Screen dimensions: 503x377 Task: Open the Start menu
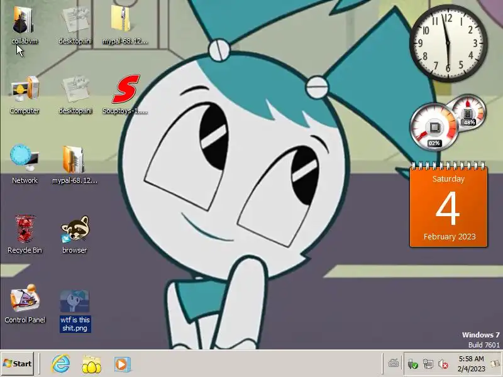[18, 364]
